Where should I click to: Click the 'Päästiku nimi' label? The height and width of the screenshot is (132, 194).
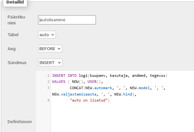(x=16, y=20)
